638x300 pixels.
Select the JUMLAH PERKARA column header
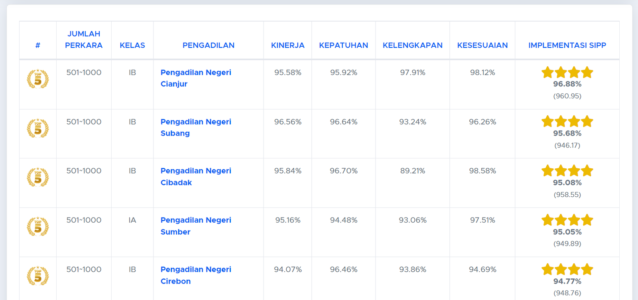[x=84, y=40]
